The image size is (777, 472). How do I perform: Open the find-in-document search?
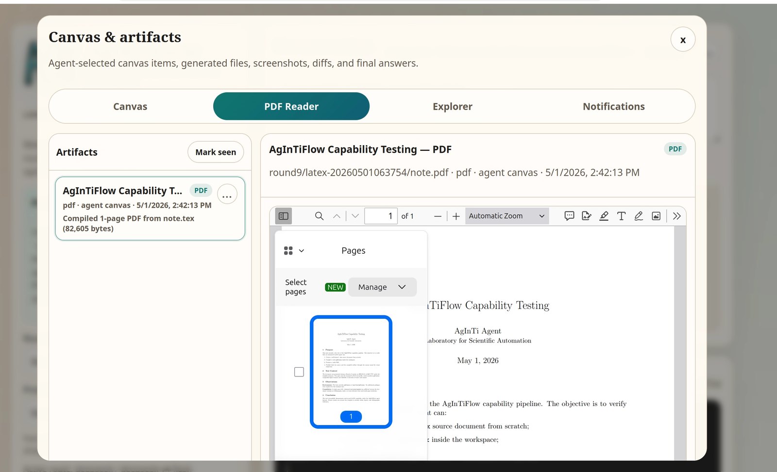319,216
